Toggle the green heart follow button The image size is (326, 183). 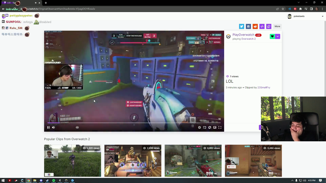point(272,37)
